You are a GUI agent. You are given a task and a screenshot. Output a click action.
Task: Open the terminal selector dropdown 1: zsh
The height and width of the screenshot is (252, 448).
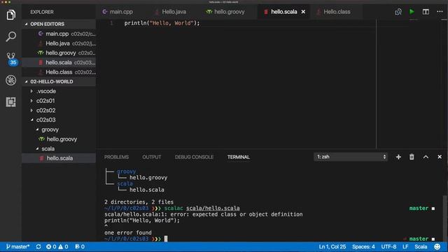click(351, 157)
